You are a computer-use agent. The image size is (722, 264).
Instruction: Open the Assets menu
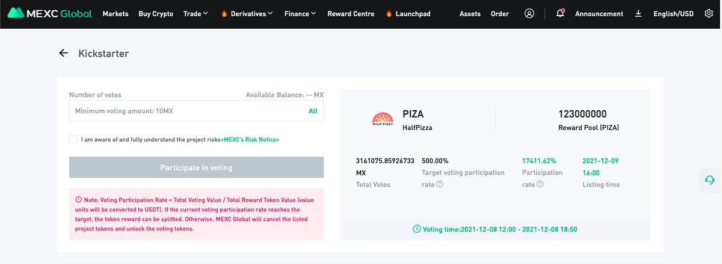pyautogui.click(x=470, y=13)
